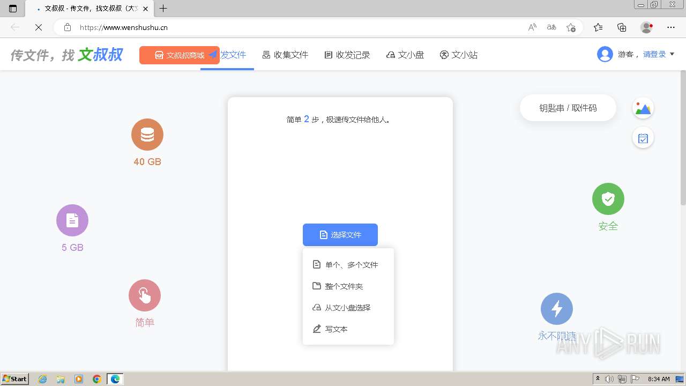This screenshot has width=686, height=386.
Task: Open the Favorites list icon
Action: pyautogui.click(x=598, y=27)
